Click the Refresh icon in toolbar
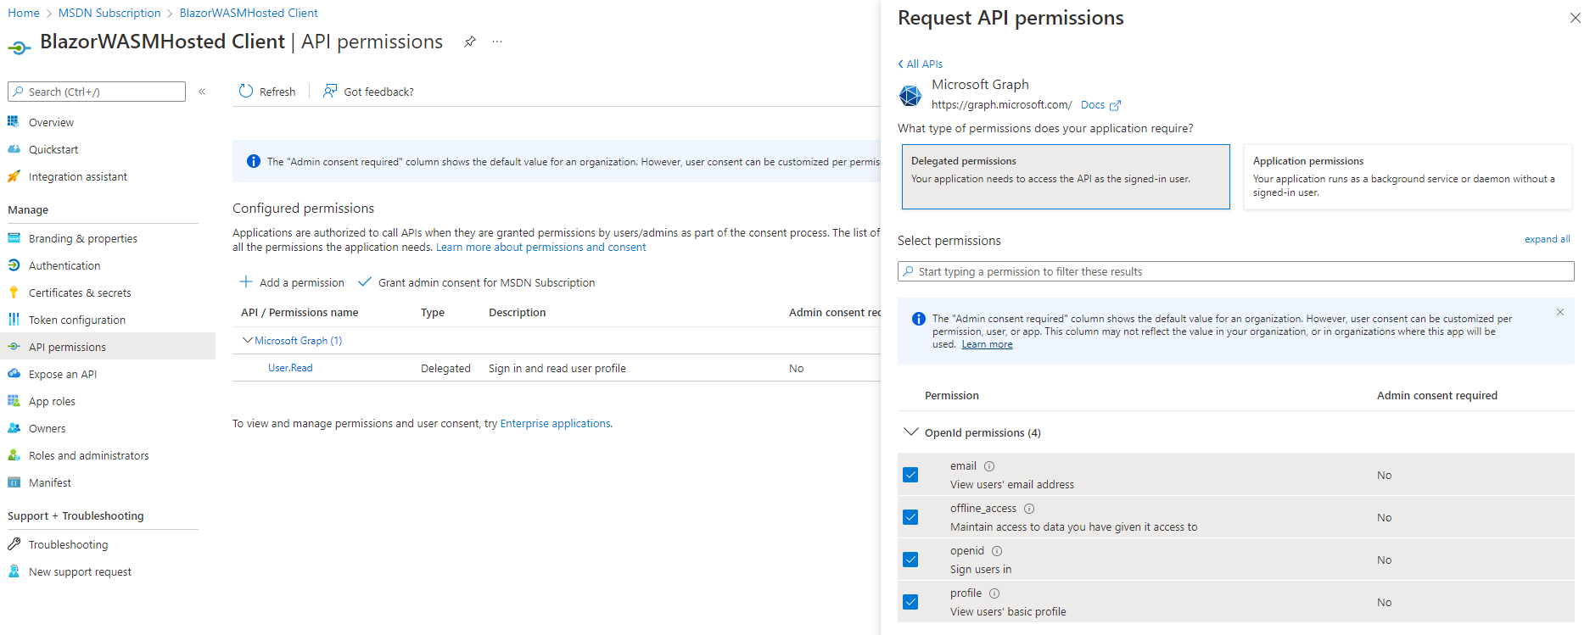This screenshot has width=1590, height=635. tap(246, 92)
